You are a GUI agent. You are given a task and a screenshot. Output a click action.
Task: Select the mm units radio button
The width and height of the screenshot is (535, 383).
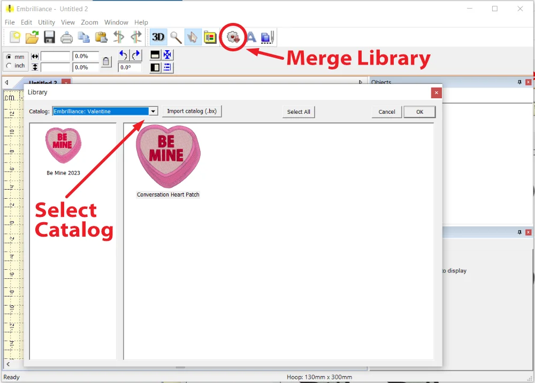(x=9, y=57)
